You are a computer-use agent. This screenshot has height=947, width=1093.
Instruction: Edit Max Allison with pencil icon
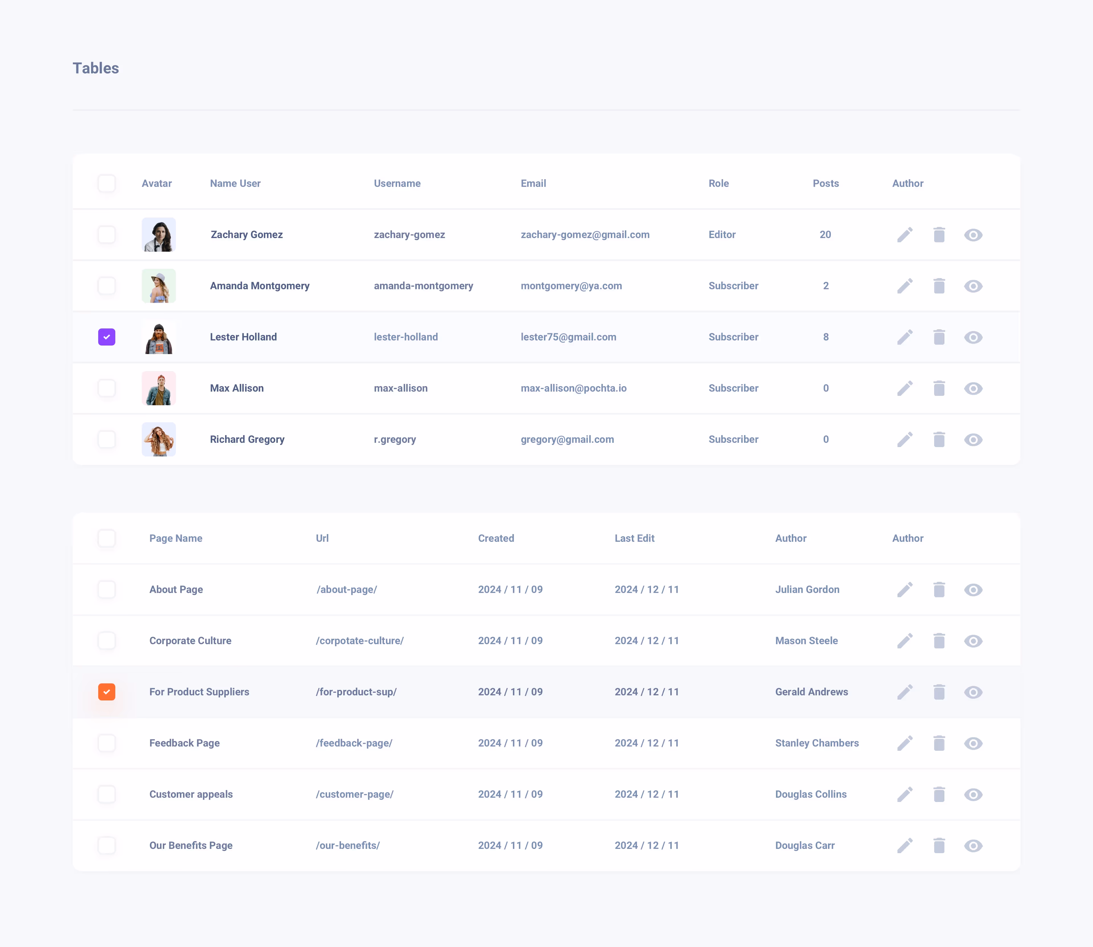905,388
